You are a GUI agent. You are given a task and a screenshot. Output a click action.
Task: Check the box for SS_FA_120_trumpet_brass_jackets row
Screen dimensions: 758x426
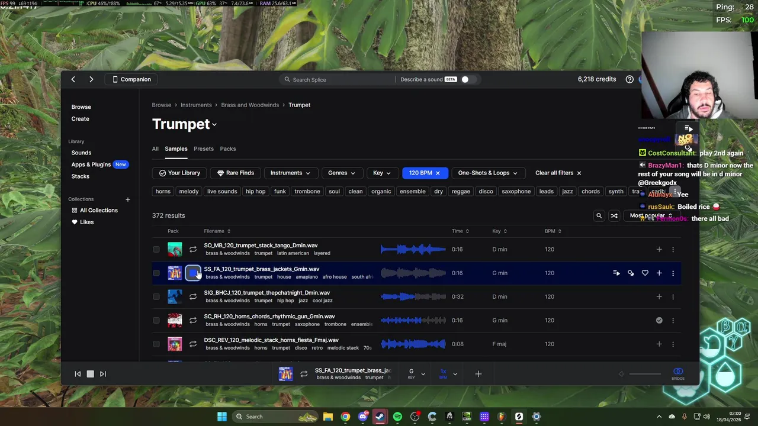156,273
